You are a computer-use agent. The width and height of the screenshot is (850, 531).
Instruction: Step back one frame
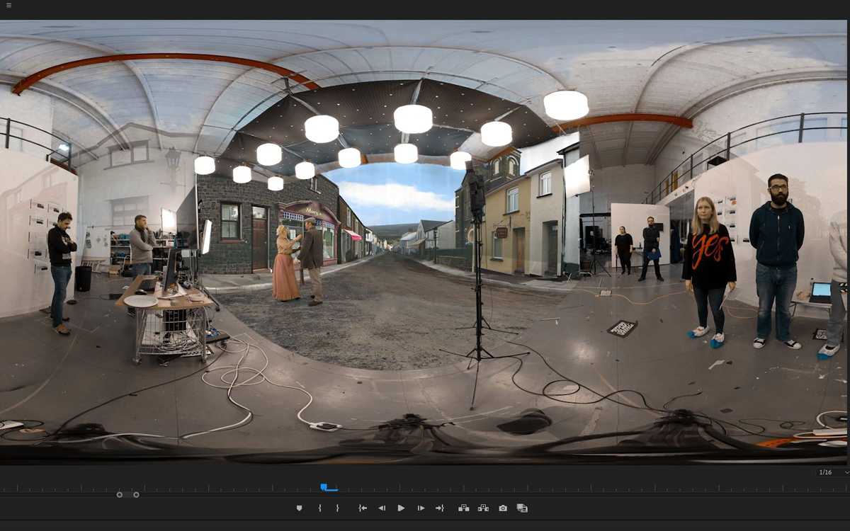[x=382, y=508]
